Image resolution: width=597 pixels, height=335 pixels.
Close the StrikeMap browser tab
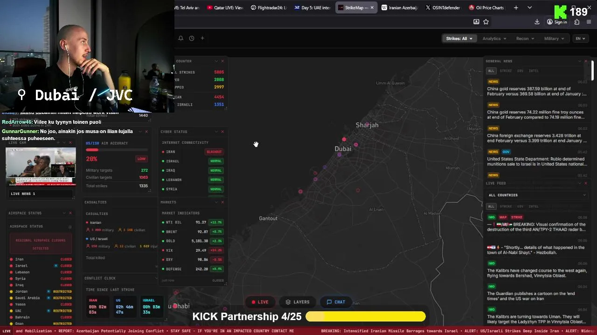click(373, 7)
